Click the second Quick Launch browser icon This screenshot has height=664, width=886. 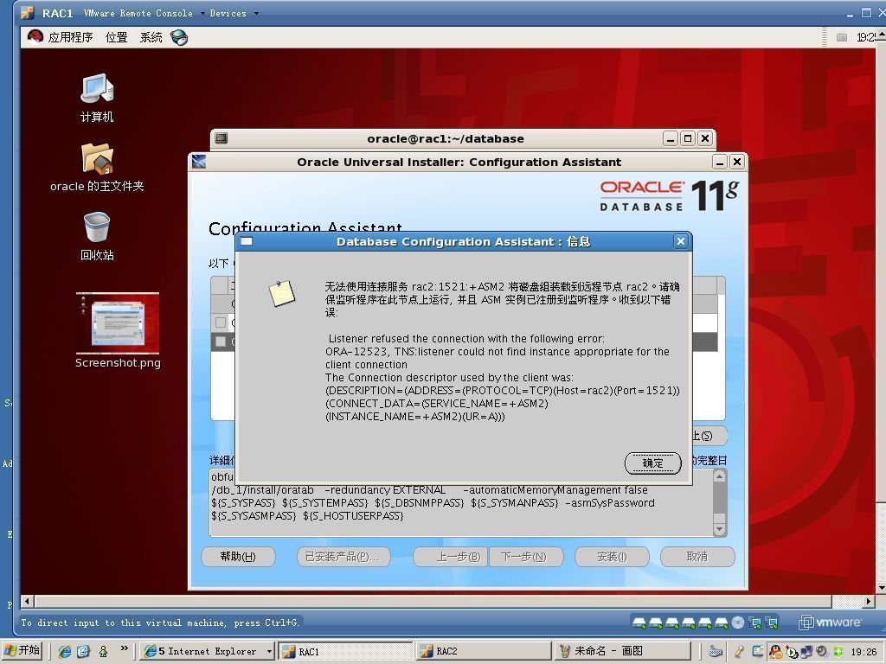(84, 652)
